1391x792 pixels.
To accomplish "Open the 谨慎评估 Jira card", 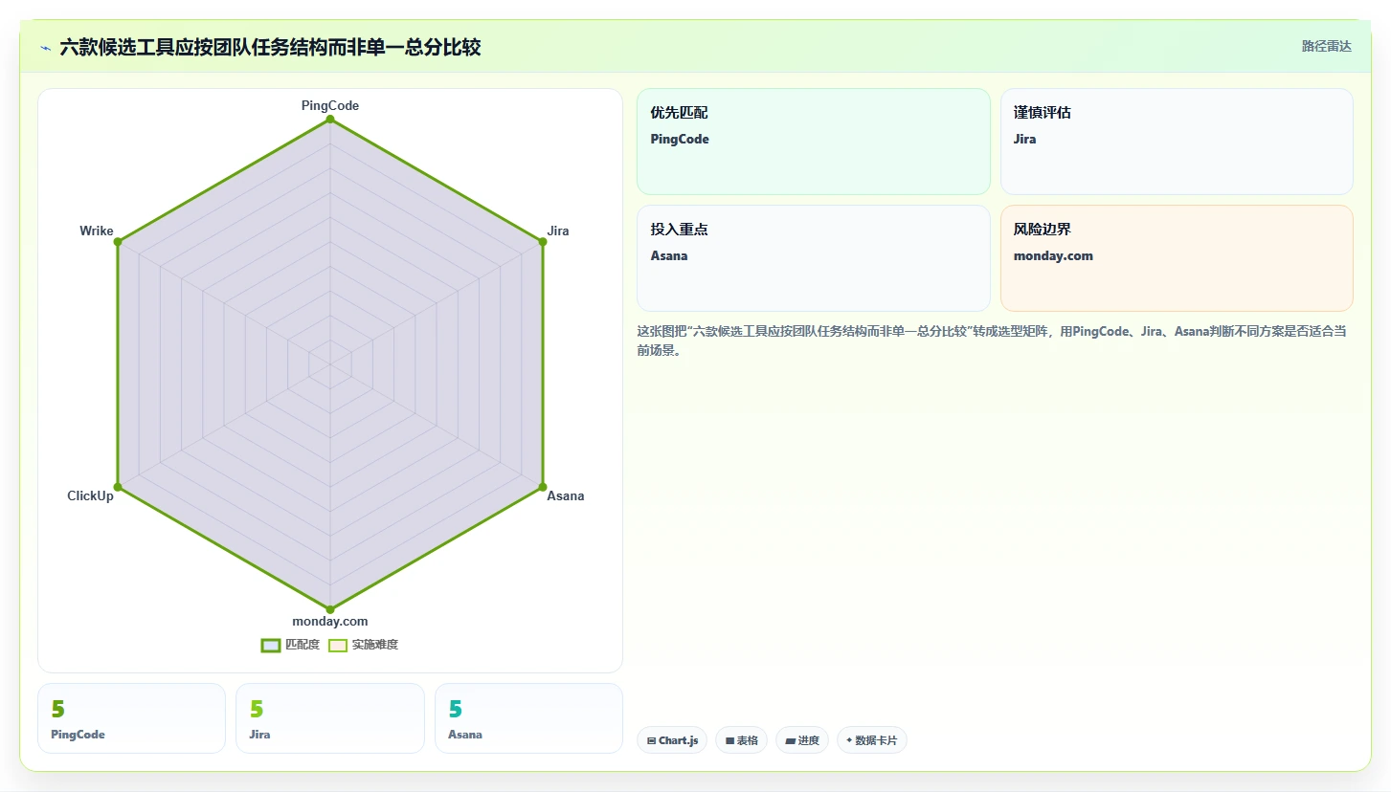I will coord(1177,142).
